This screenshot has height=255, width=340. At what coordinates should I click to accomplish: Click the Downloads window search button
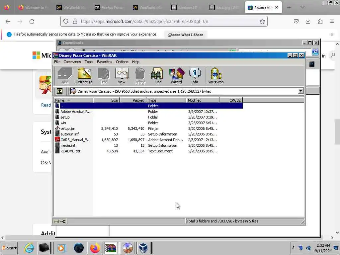(315, 52)
